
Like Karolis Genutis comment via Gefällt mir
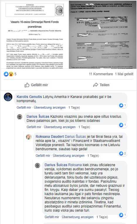tap(24, 107)
